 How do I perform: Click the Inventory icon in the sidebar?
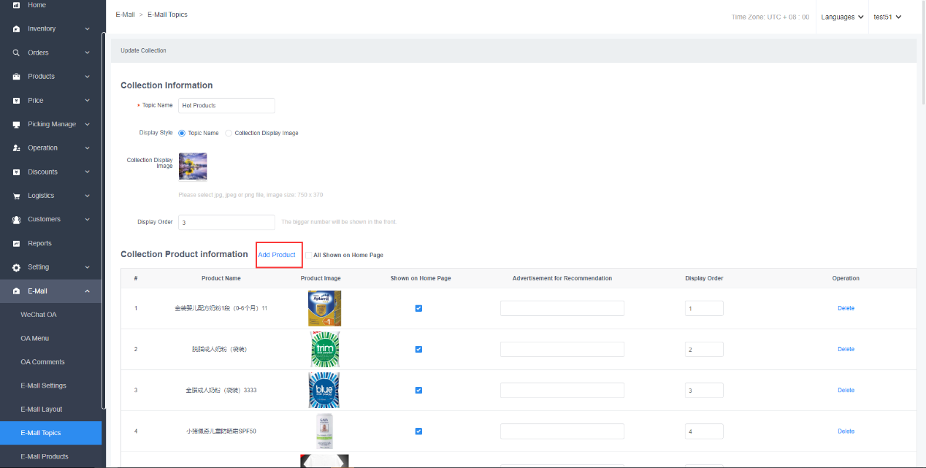[16, 29]
